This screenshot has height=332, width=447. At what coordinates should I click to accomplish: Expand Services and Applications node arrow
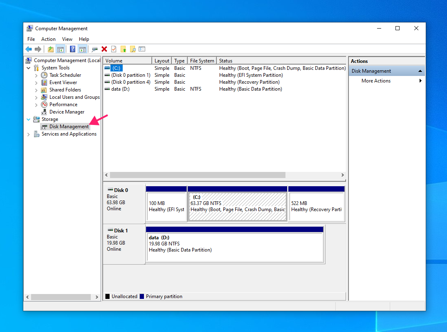click(x=29, y=134)
